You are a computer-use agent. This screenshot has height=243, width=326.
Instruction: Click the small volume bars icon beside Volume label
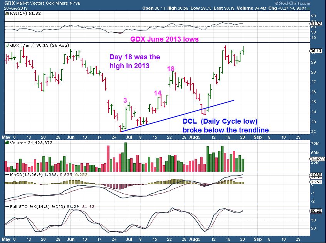7,142
